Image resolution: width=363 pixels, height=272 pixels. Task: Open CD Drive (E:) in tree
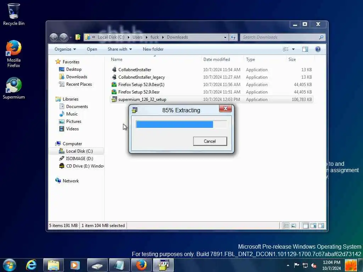[81, 166]
